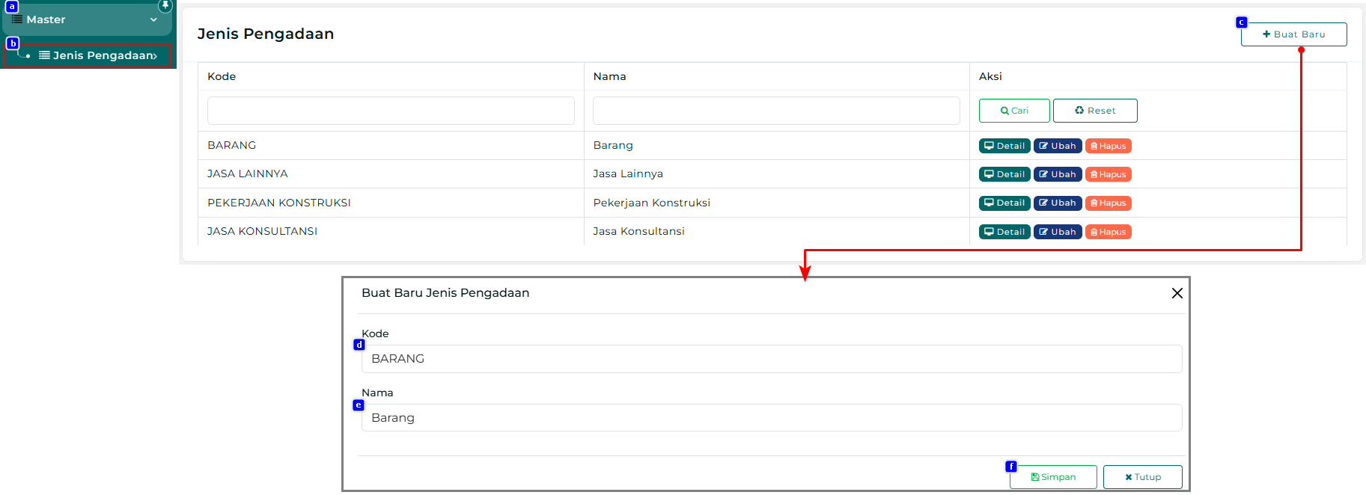This screenshot has height=495, width=1366.
Task: Focus the Nama filter input in the table
Action: (x=776, y=111)
